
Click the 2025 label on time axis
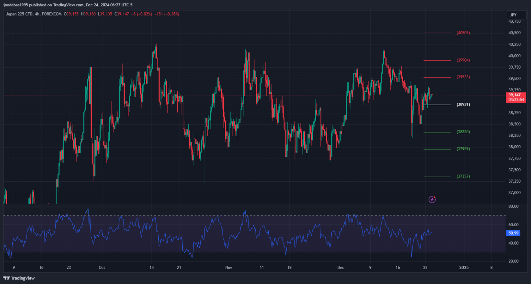464,268
